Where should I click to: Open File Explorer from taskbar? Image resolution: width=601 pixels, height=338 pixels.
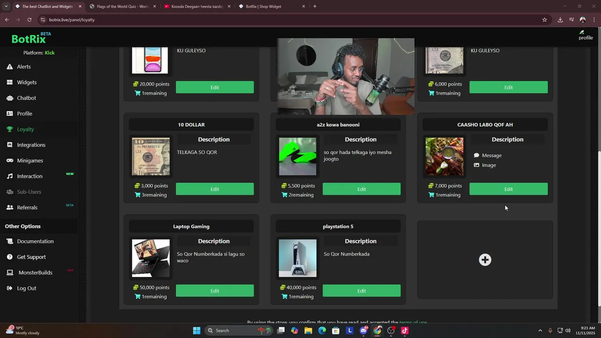(x=308, y=330)
